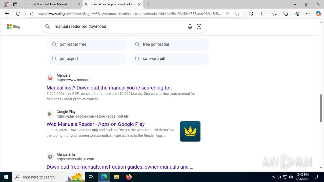Add this page to favorites star
Image resolution: width=324 pixels, height=182 pixels.
point(237,14)
